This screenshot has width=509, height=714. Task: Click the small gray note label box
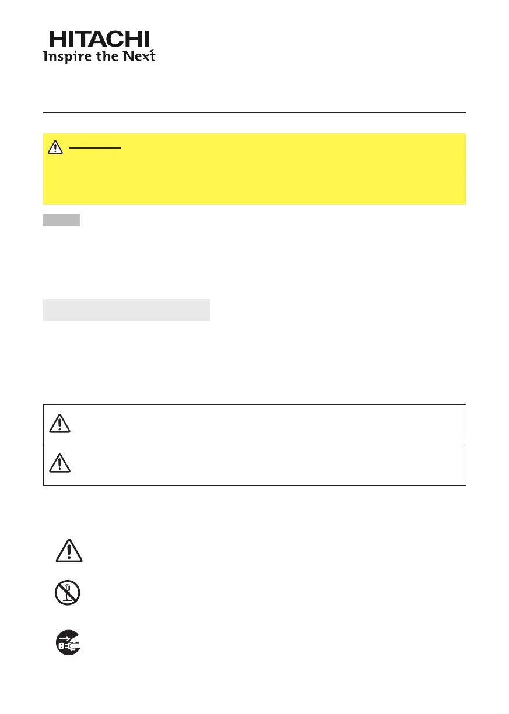click(x=61, y=220)
